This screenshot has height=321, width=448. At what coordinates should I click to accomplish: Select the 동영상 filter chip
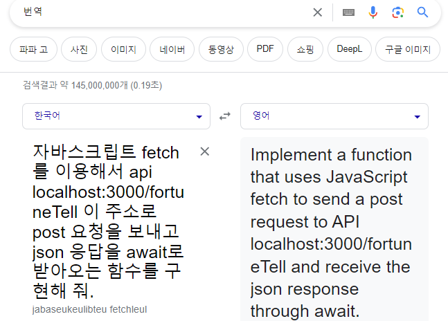tap(221, 49)
